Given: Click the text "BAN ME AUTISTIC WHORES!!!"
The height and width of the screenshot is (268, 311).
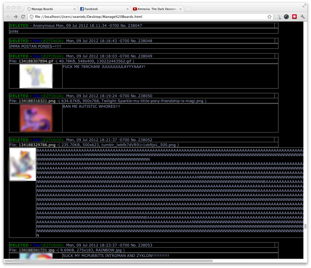Looking at the screenshot, I should click(91, 107).
